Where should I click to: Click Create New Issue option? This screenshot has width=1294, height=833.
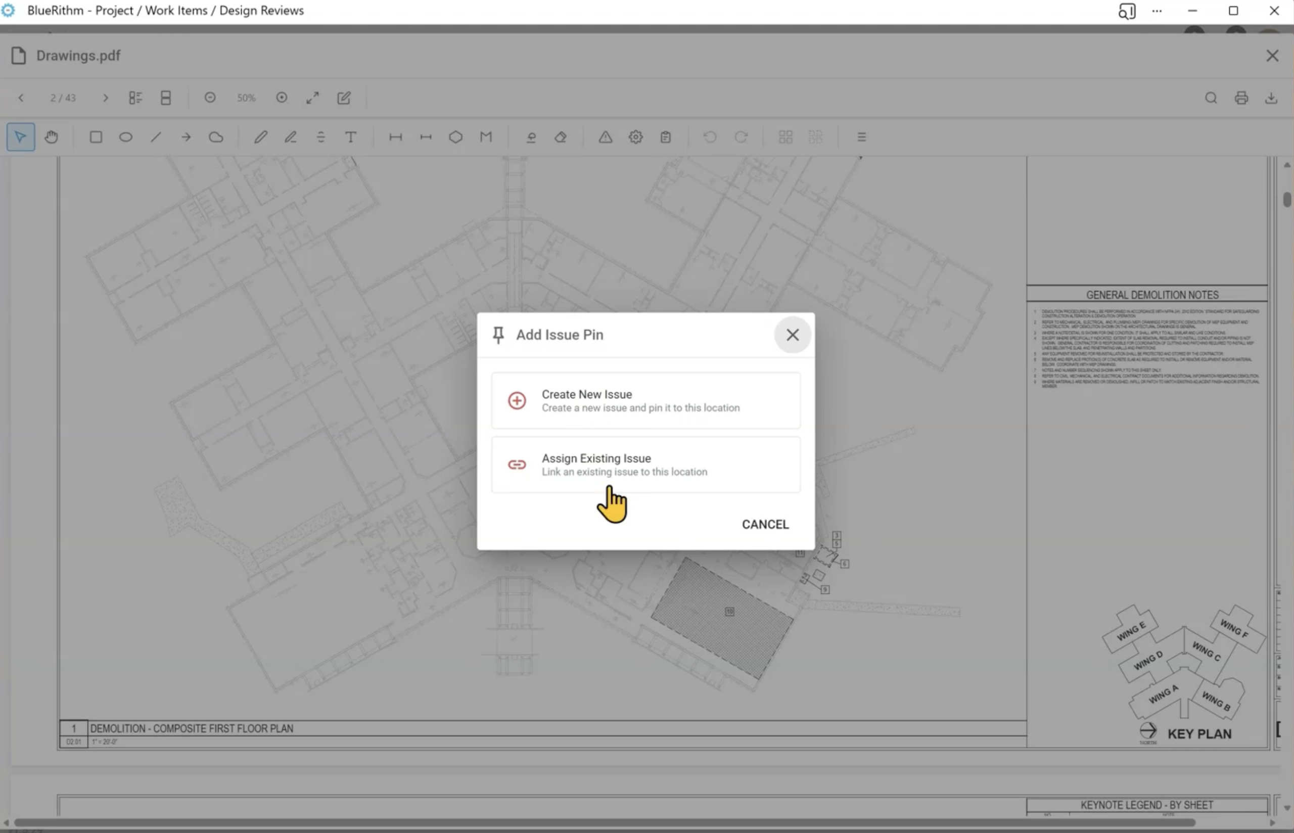[645, 401]
